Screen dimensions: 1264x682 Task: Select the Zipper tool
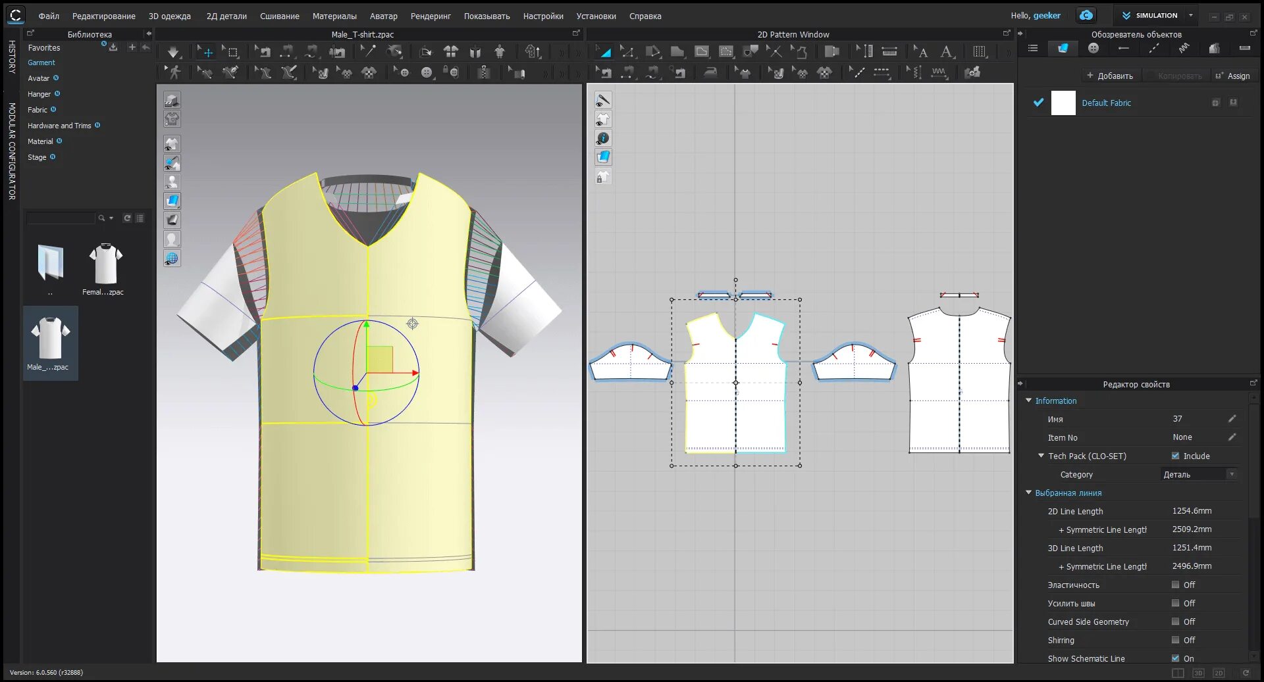[484, 72]
